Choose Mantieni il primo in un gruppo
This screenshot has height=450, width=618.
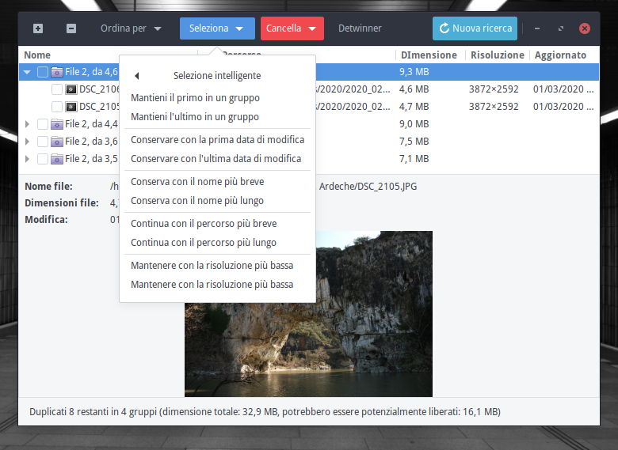coord(195,98)
